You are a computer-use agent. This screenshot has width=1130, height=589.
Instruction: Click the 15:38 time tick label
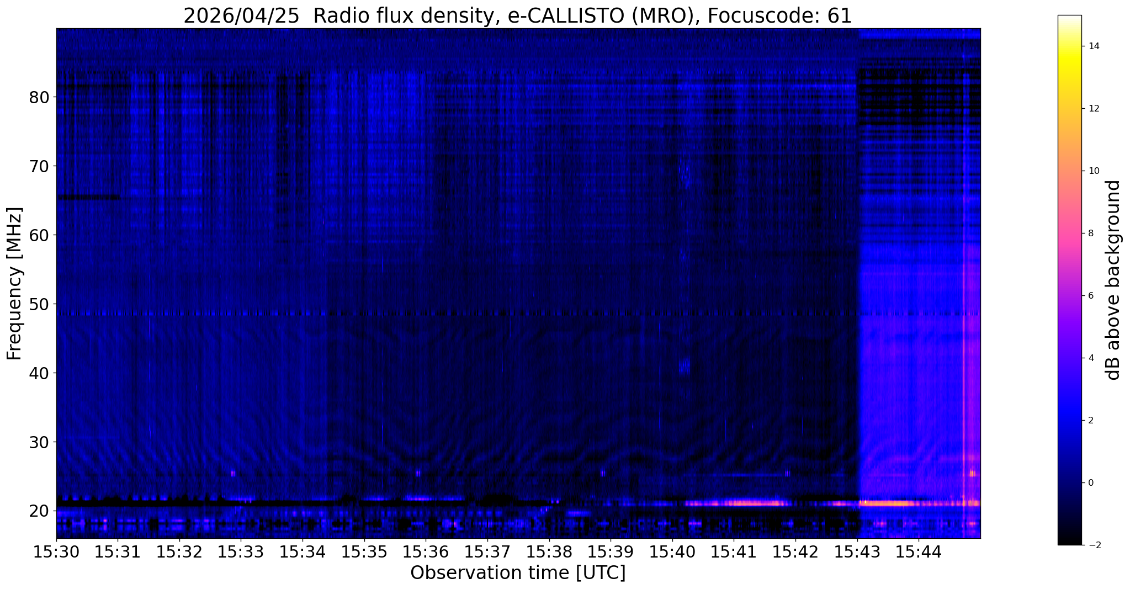pos(549,552)
